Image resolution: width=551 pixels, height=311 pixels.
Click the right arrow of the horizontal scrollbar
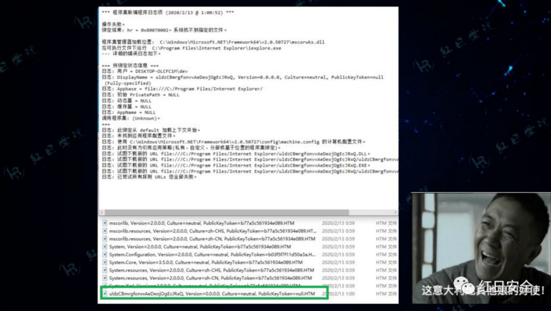(395, 212)
